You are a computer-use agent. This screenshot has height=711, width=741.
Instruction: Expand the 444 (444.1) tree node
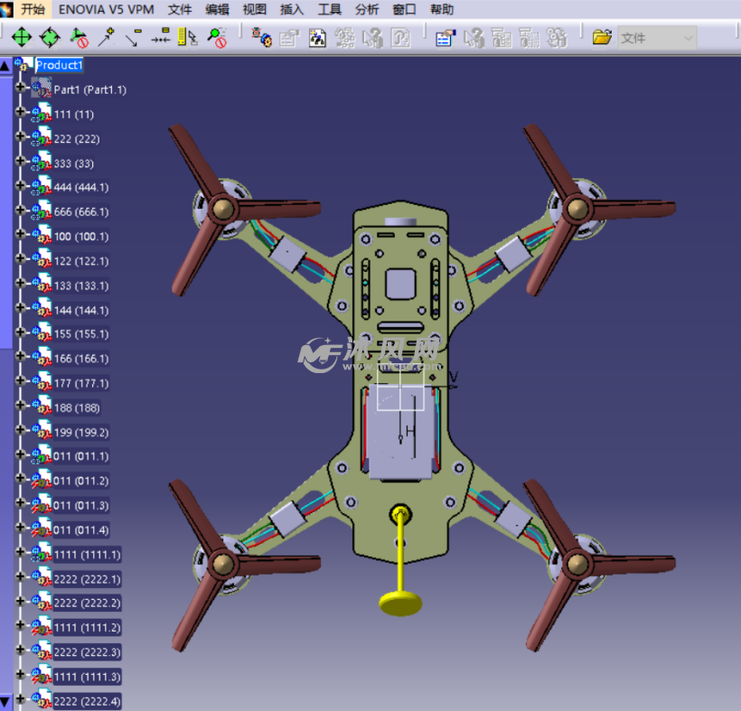click(22, 186)
